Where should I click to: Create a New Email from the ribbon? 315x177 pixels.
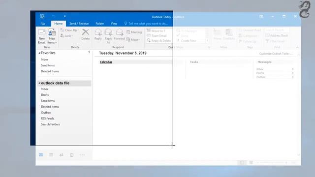(x=41, y=36)
